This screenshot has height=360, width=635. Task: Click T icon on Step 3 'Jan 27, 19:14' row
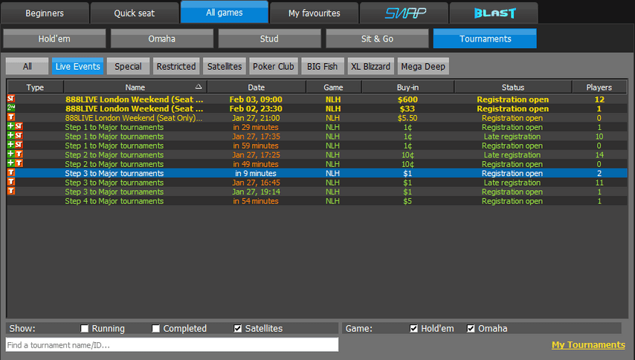point(11,191)
